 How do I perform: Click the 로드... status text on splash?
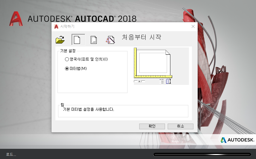11,154
